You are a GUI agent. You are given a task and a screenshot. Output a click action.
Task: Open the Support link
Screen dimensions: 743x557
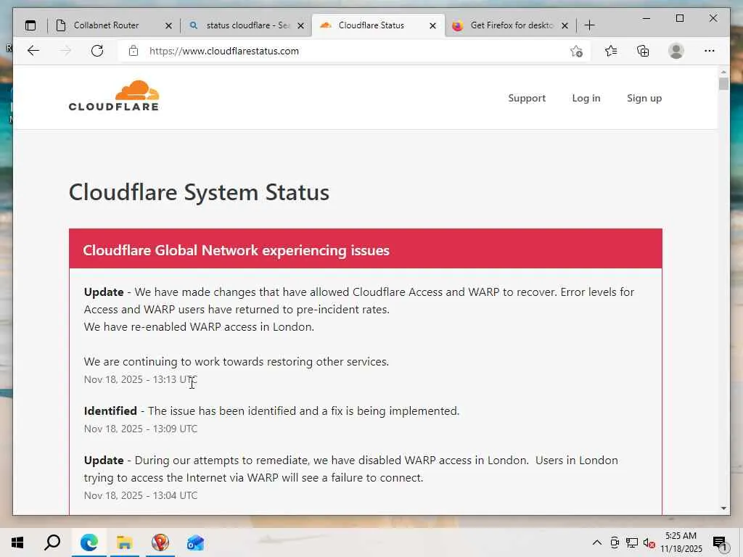coord(527,98)
